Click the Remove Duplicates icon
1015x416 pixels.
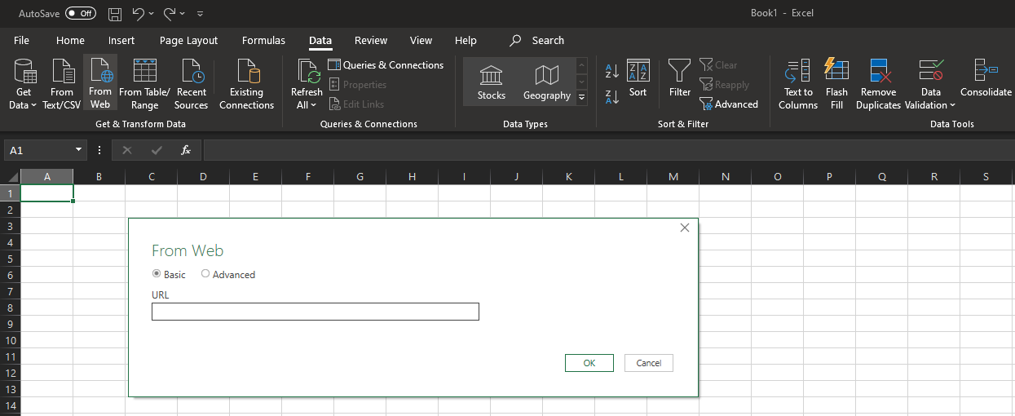[x=878, y=72]
